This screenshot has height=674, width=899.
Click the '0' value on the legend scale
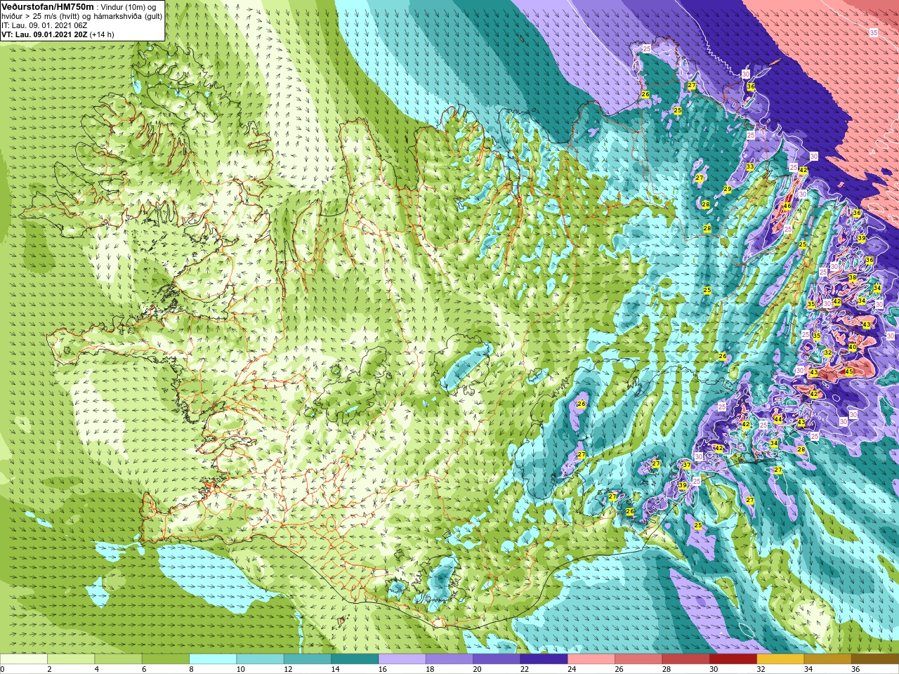point(2,669)
